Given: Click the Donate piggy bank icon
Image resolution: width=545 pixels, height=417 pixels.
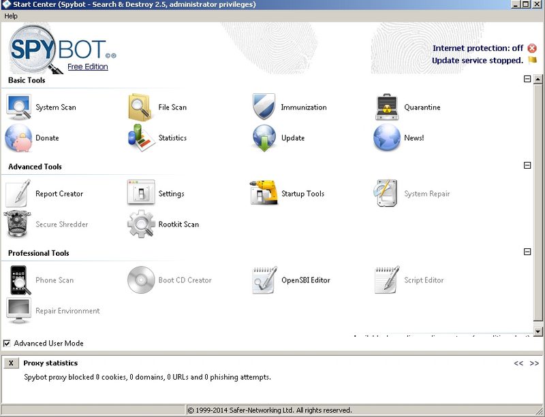Looking at the screenshot, I should coord(19,138).
